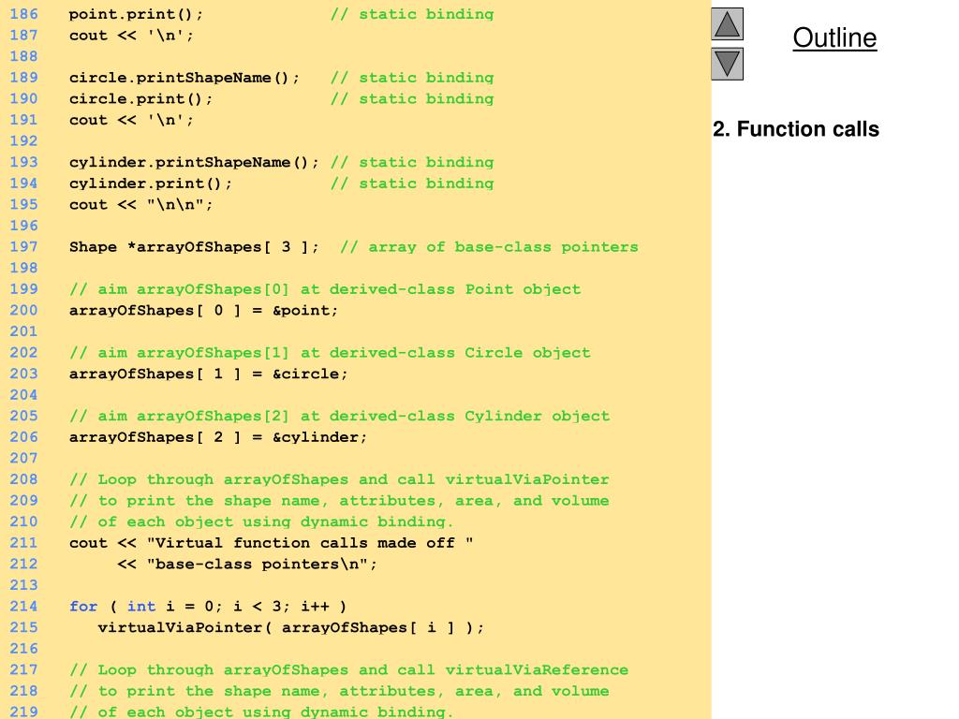Click the comment about derived-class Point object
Viewport: 959px width, 719px height.
coord(325,289)
